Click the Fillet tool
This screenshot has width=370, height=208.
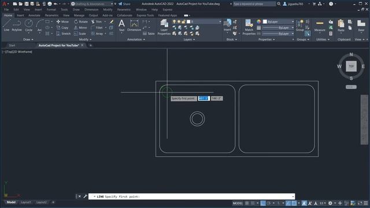pyautogui.click(x=97, y=28)
